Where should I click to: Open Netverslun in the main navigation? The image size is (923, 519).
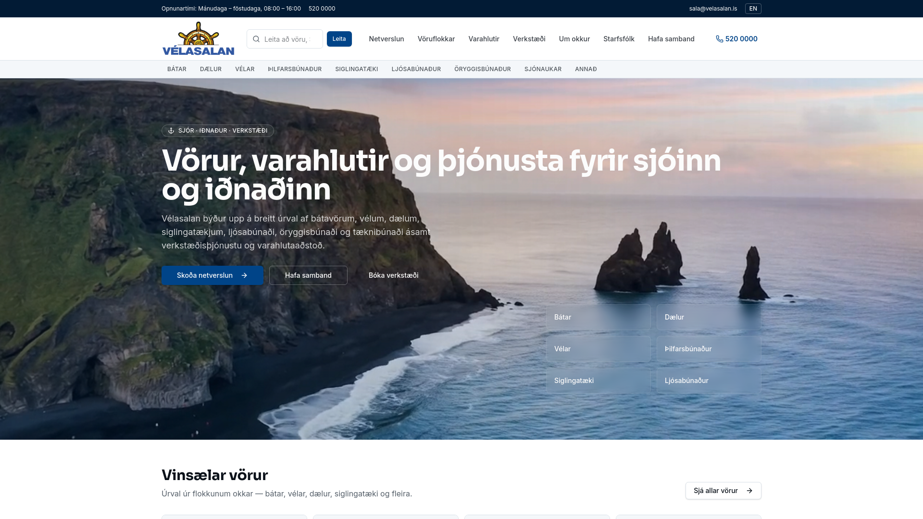click(x=387, y=39)
